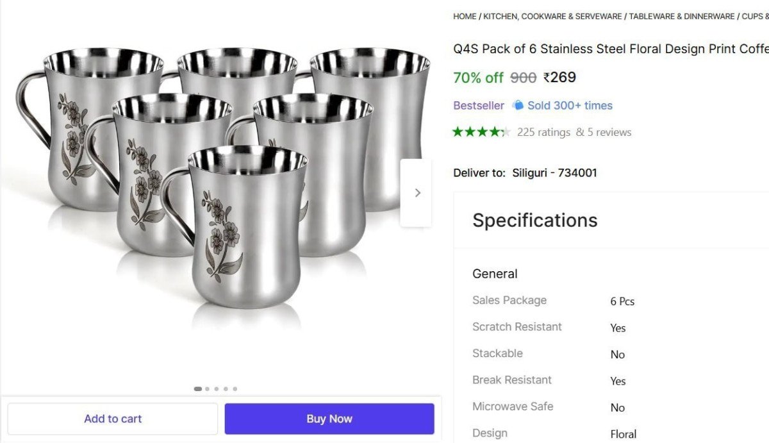This screenshot has height=443, width=769.
Task: Go to HOME in the breadcrumb
Action: pos(465,17)
